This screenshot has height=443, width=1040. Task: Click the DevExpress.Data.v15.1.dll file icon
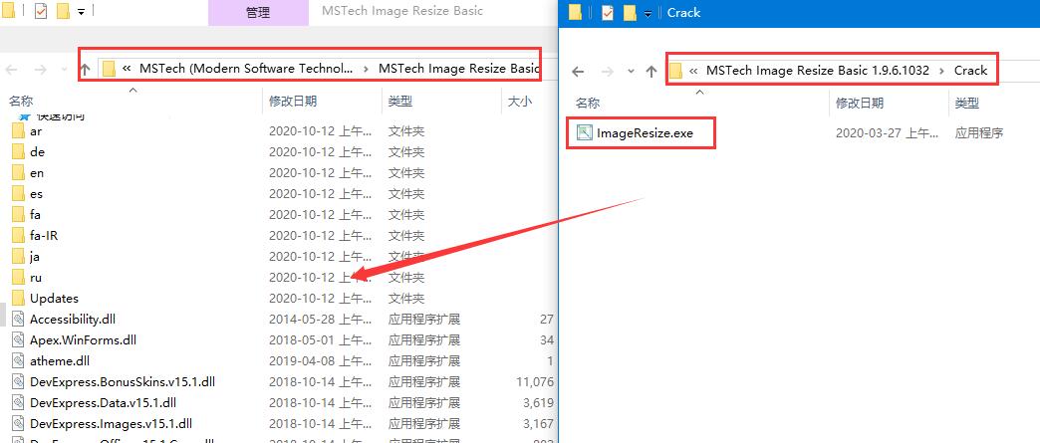tap(19, 402)
